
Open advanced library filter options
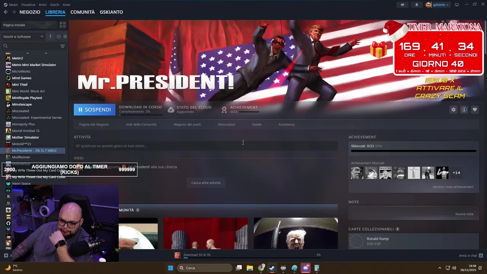[62, 46]
